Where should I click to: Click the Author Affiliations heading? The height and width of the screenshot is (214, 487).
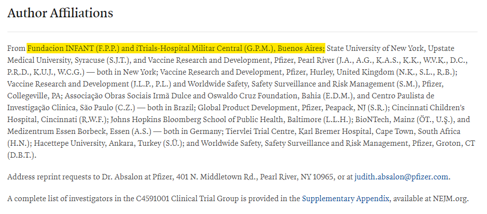[x=60, y=13]
